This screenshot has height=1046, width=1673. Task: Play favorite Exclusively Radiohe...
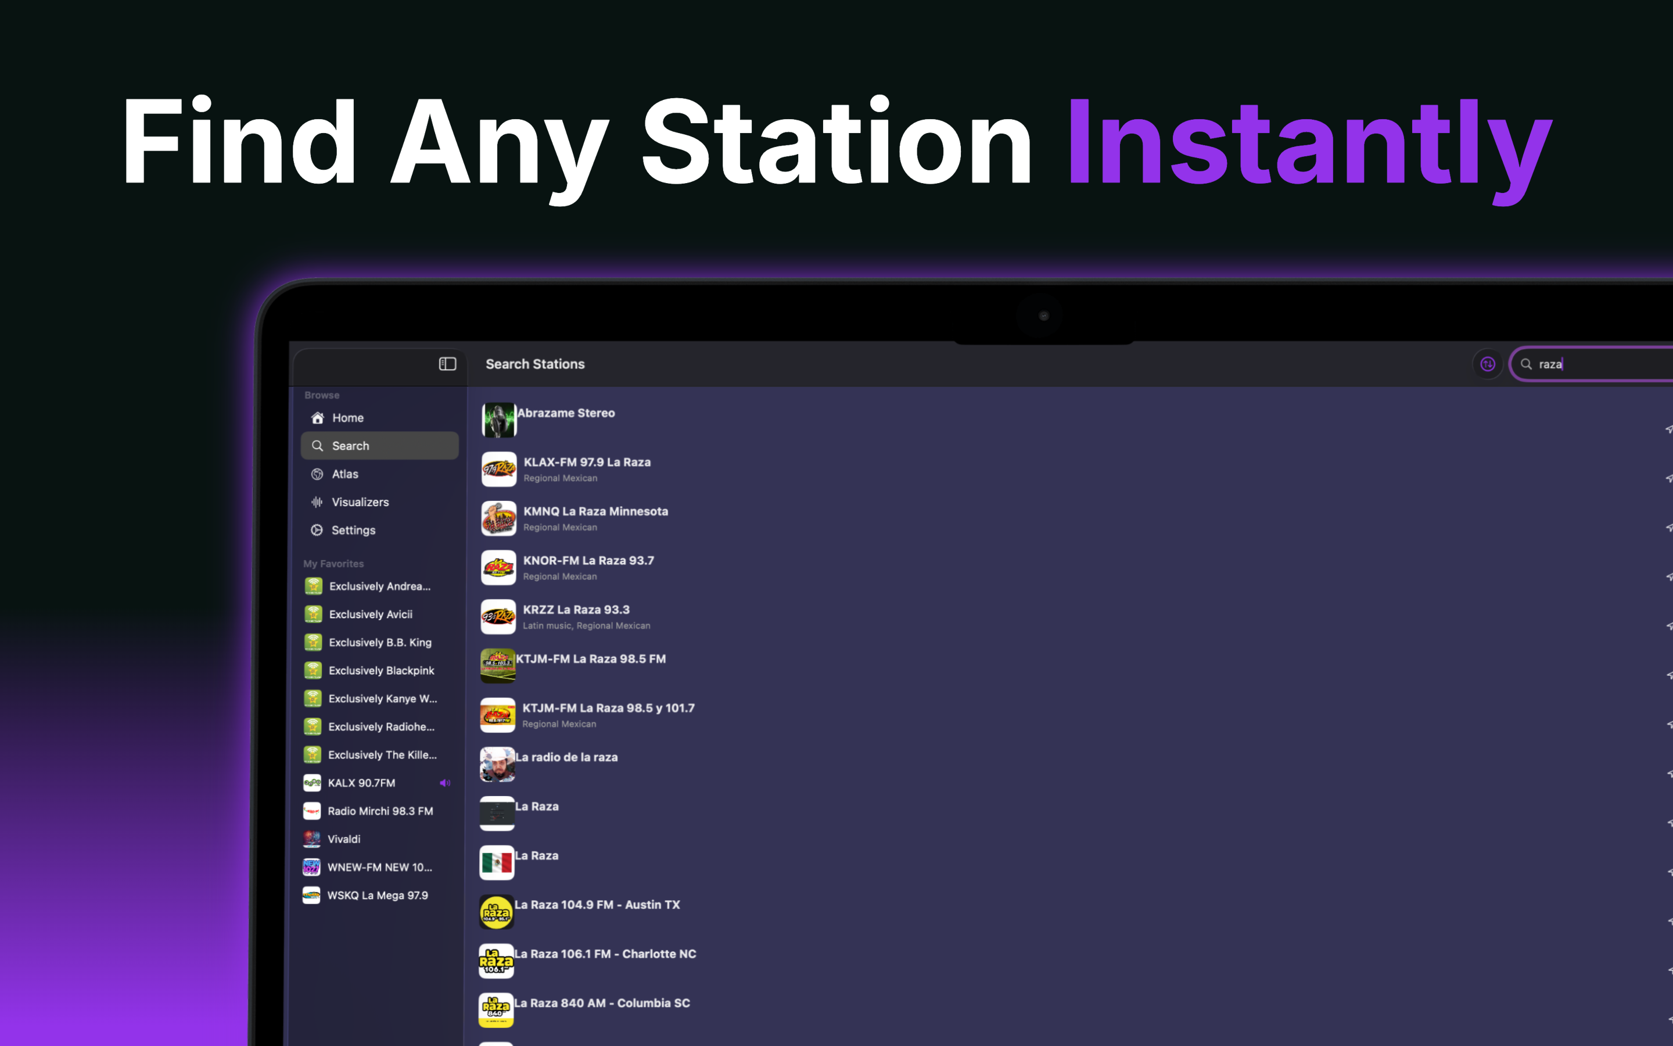(x=379, y=726)
